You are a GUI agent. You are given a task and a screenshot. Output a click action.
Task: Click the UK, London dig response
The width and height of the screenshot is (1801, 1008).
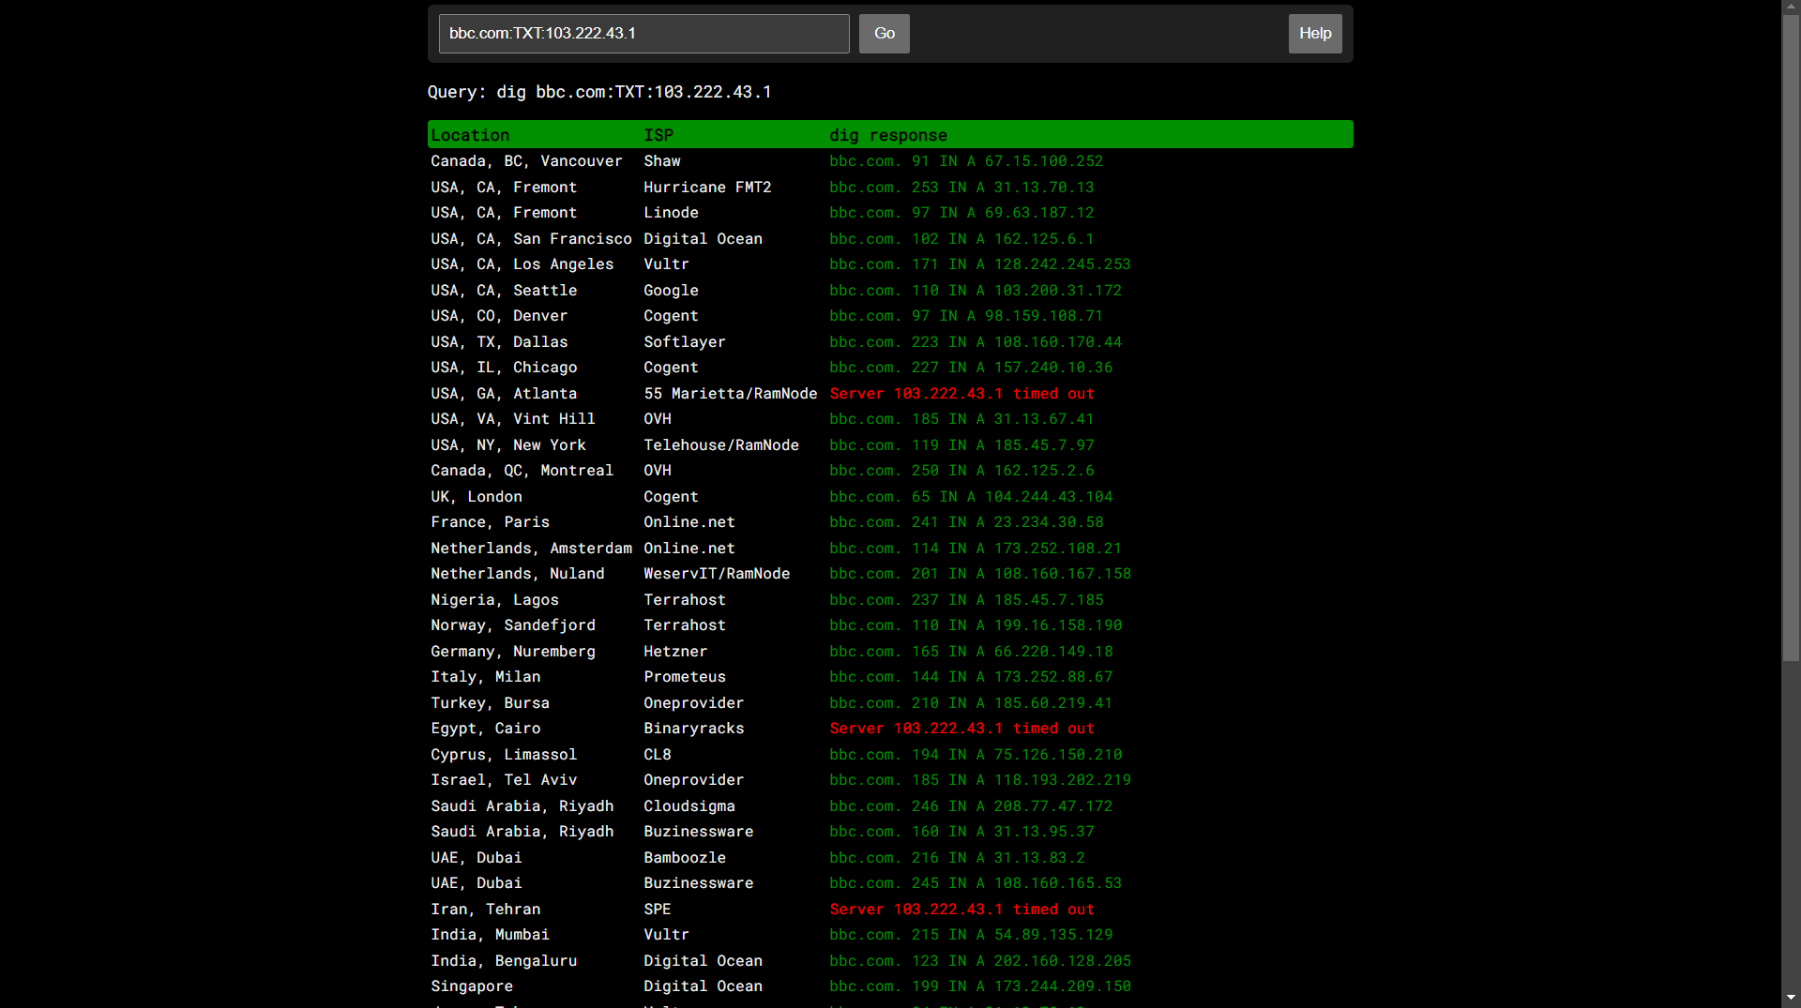(970, 497)
